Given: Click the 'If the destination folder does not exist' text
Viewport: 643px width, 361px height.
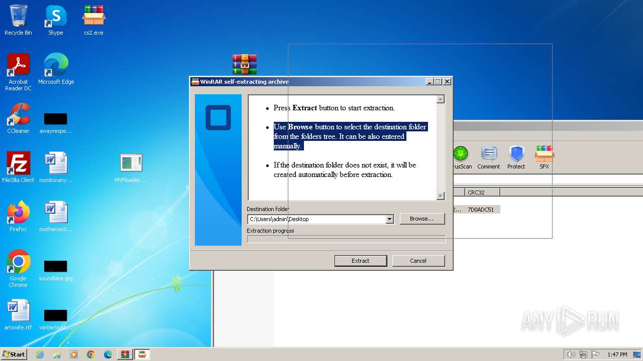Looking at the screenshot, I should click(345, 170).
